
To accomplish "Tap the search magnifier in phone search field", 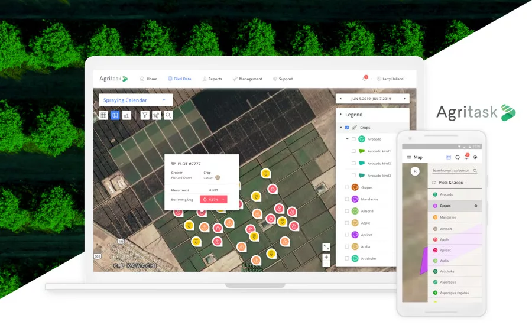I will point(475,171).
